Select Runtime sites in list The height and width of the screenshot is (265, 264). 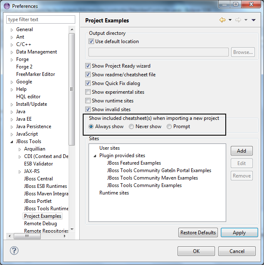tap(114, 193)
